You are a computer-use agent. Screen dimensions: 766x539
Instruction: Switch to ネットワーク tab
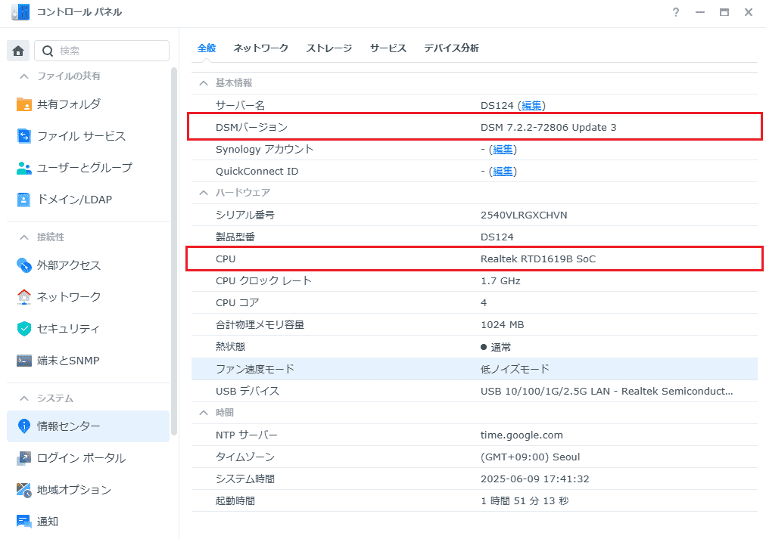261,48
